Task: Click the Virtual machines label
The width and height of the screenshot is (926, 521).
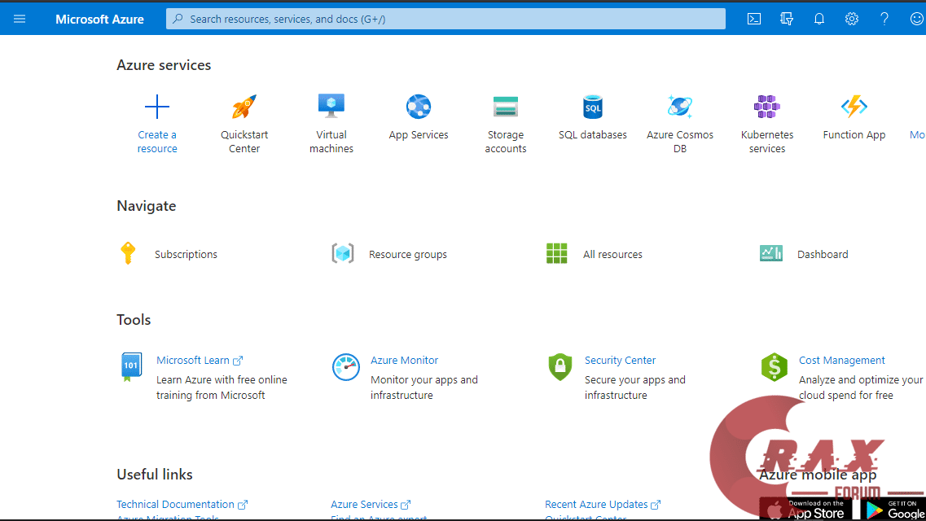Action: pyautogui.click(x=331, y=142)
